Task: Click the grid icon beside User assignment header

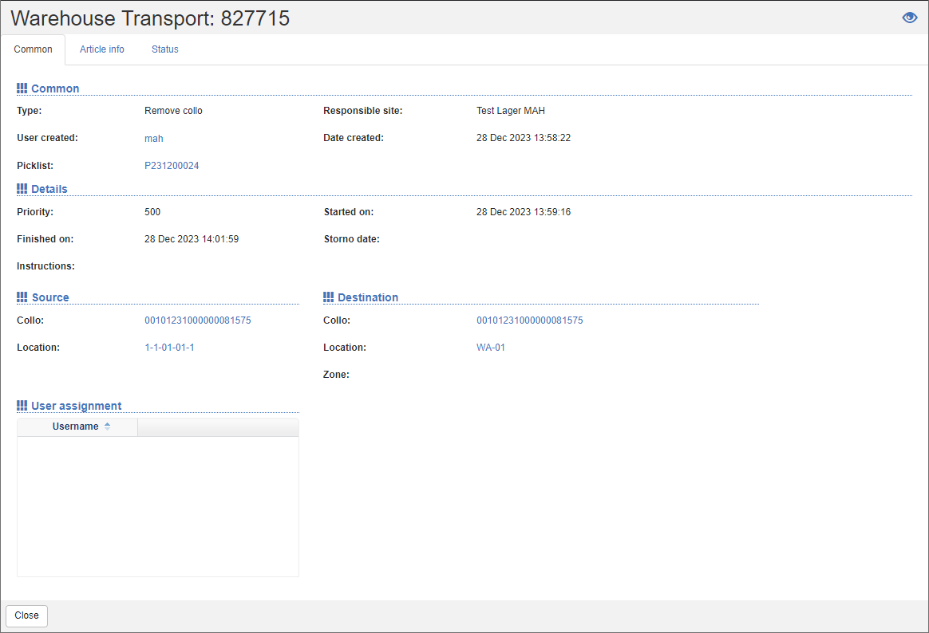Action: [22, 405]
